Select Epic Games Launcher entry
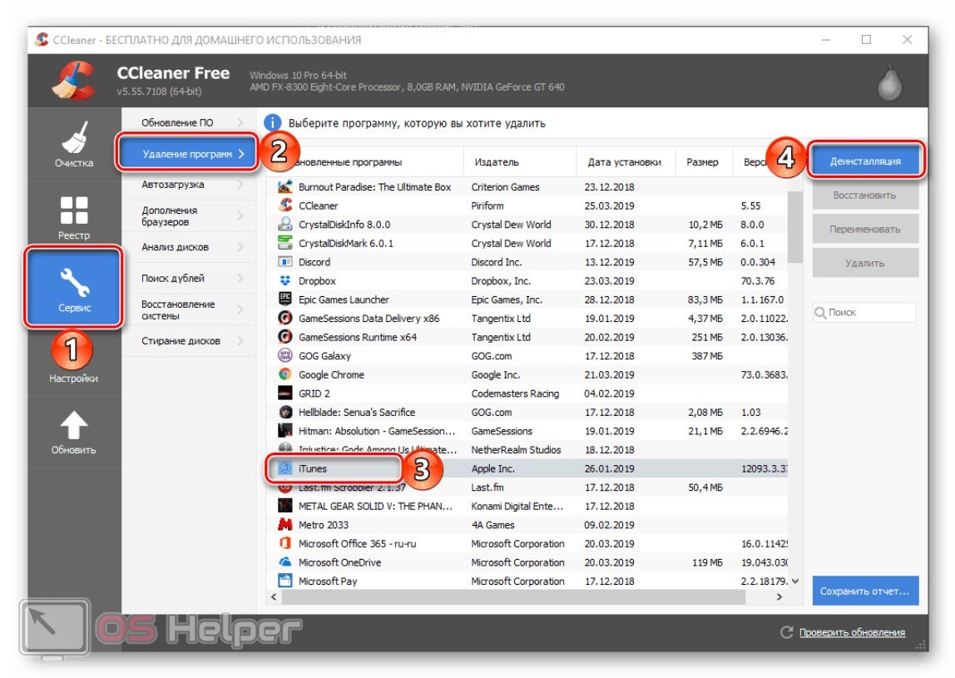 343,299
